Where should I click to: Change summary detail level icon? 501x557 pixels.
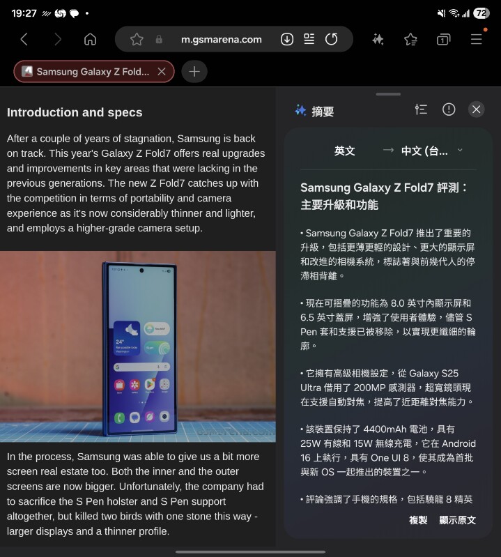point(421,109)
